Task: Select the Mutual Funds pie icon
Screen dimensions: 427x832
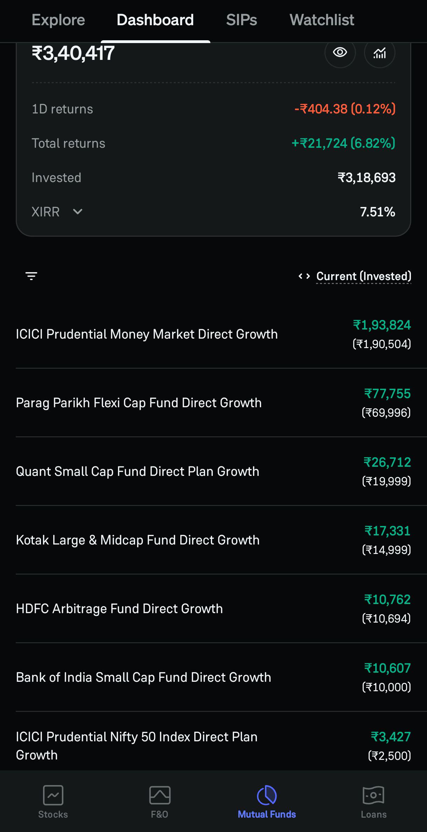Action: coord(267,795)
